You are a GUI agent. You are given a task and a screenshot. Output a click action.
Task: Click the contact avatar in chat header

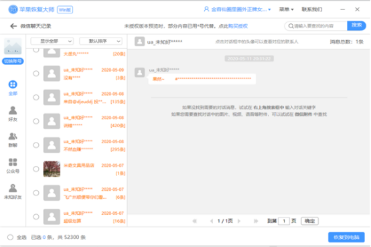[x=139, y=42]
